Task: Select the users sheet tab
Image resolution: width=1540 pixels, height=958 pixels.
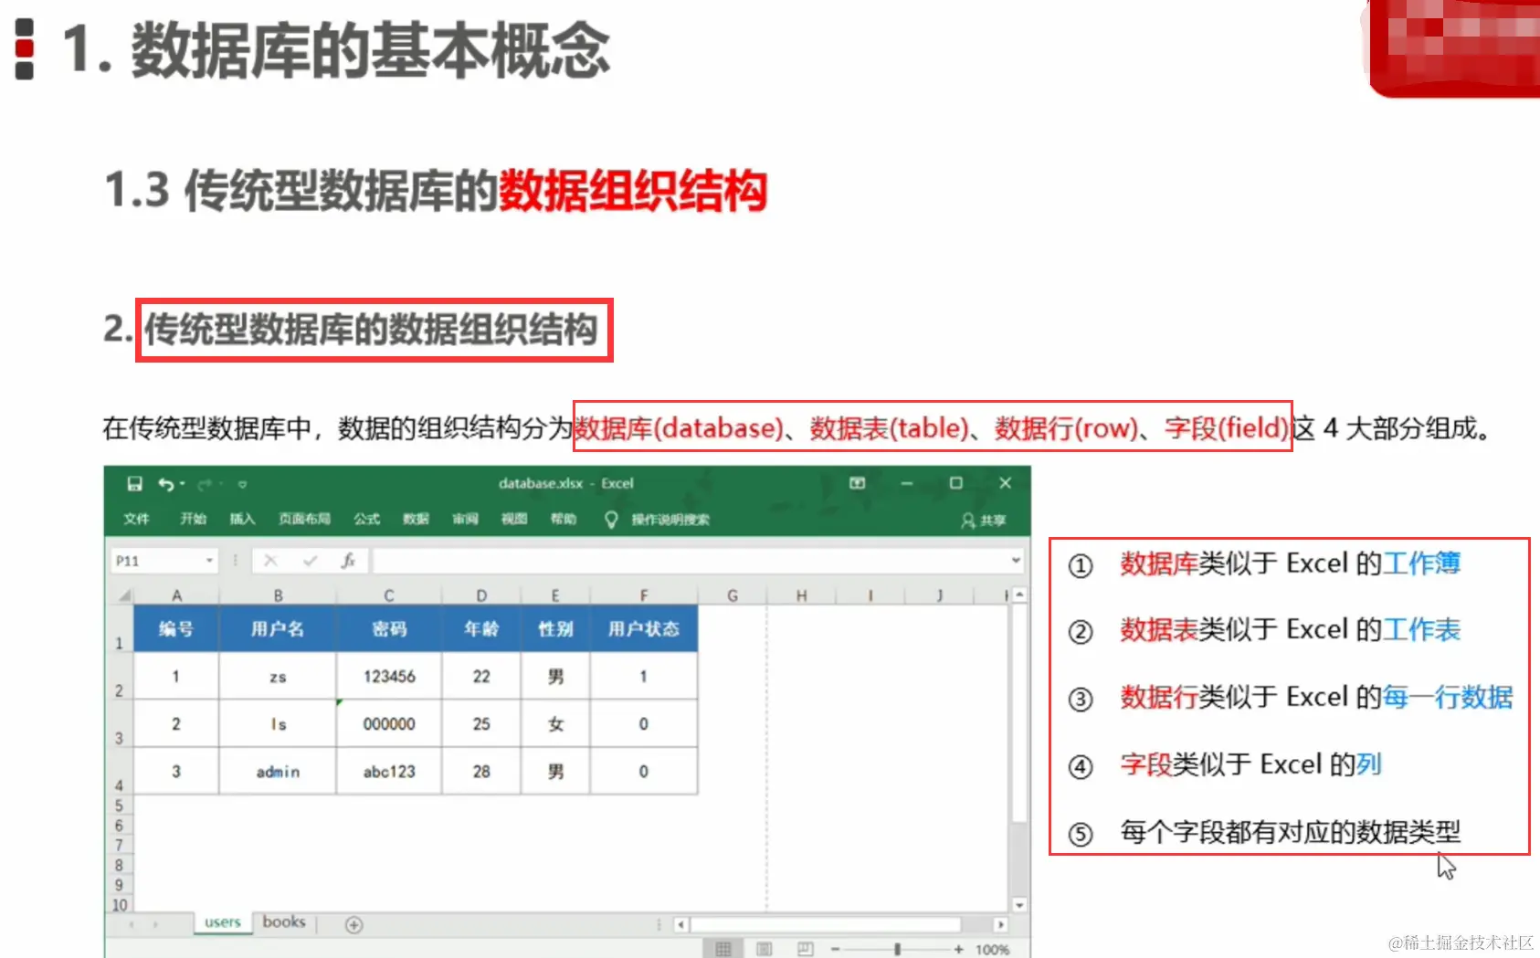Action: coord(222,922)
